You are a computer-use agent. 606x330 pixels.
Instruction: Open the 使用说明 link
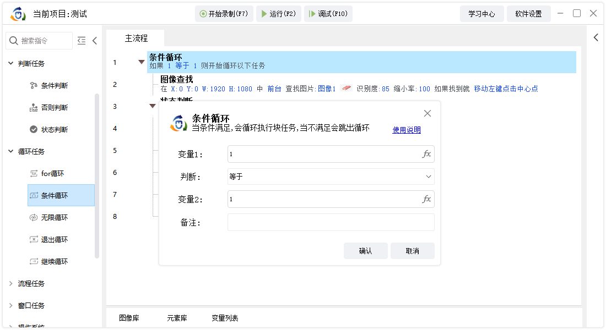(407, 130)
